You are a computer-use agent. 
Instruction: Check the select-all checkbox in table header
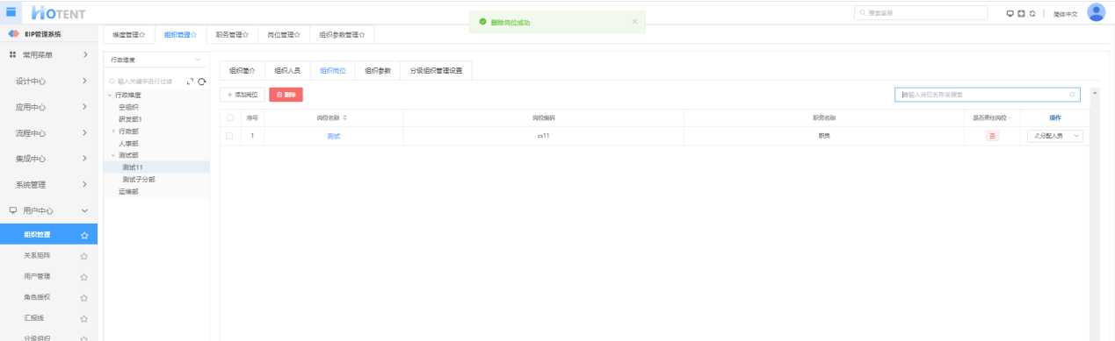point(230,117)
